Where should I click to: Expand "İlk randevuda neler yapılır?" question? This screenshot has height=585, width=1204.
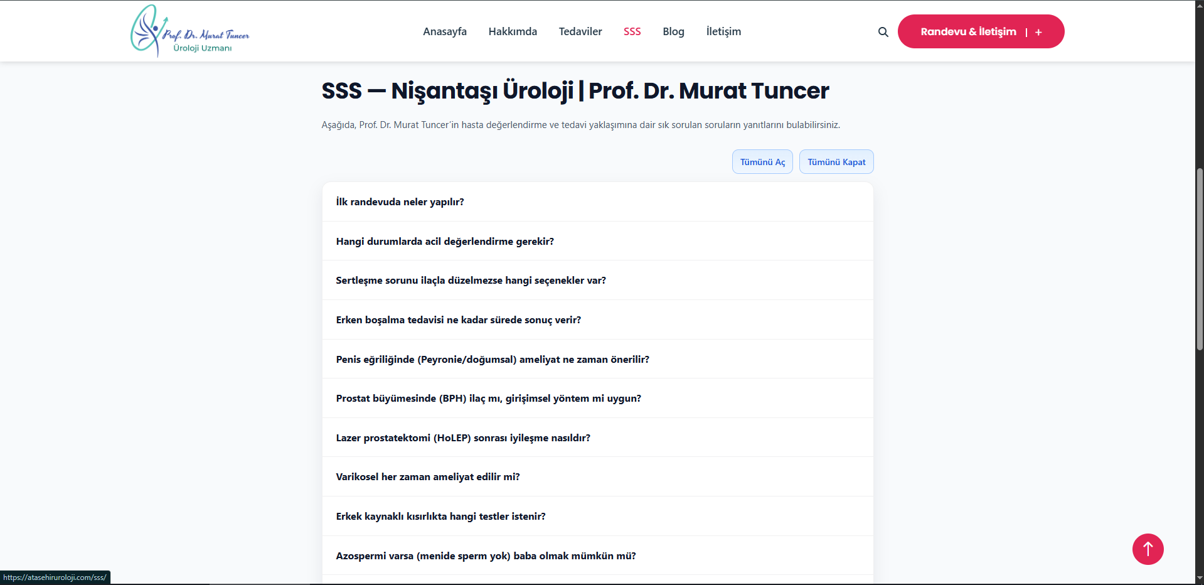pos(400,202)
